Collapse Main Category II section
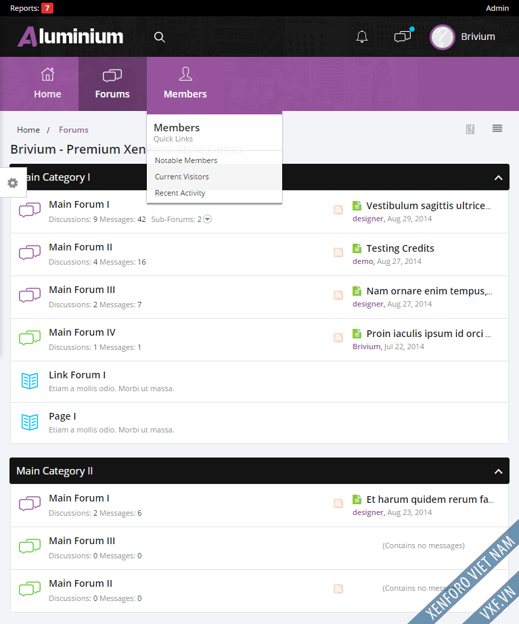 point(498,471)
